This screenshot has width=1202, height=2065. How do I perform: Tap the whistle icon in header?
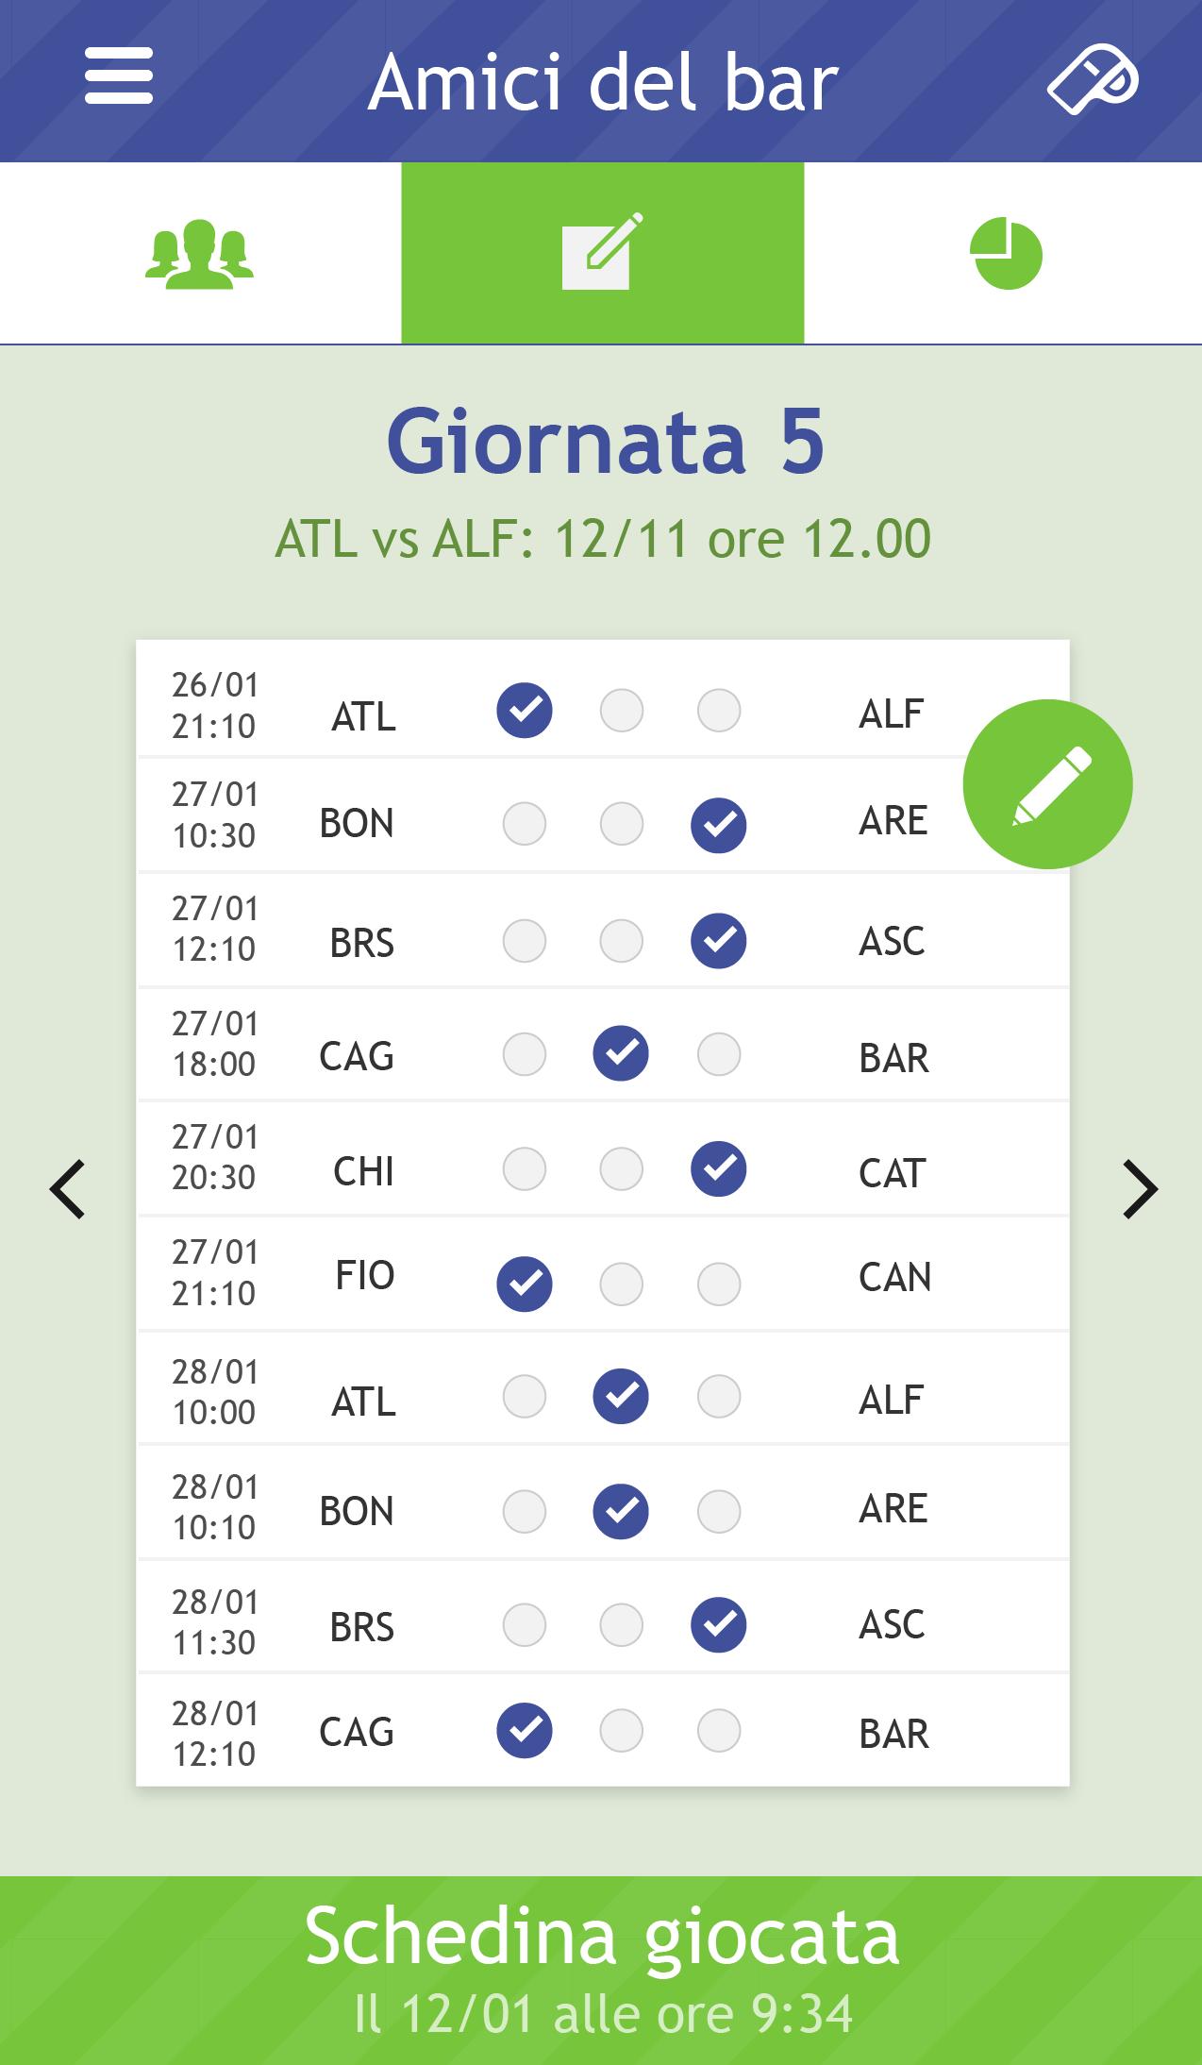pos(1093,80)
